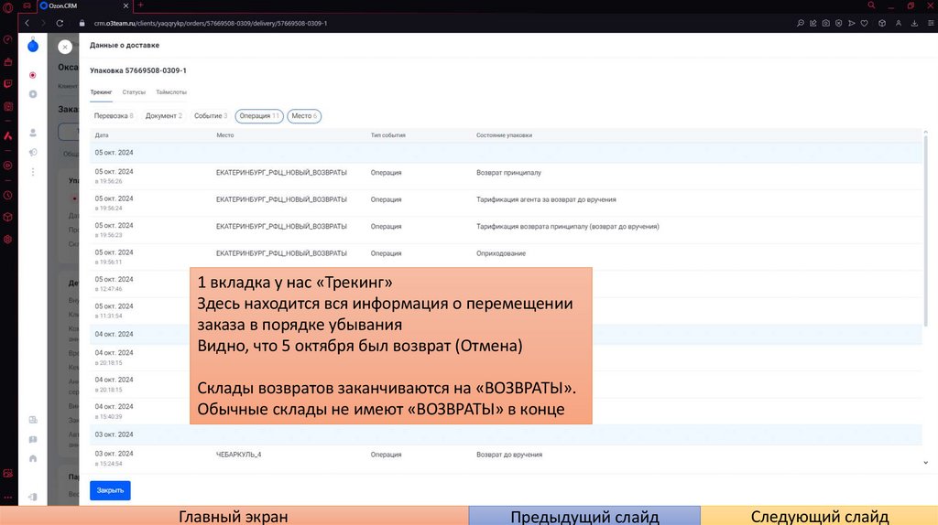Click Предыдущий слайд navigation button
938x525 pixels.
click(584, 516)
